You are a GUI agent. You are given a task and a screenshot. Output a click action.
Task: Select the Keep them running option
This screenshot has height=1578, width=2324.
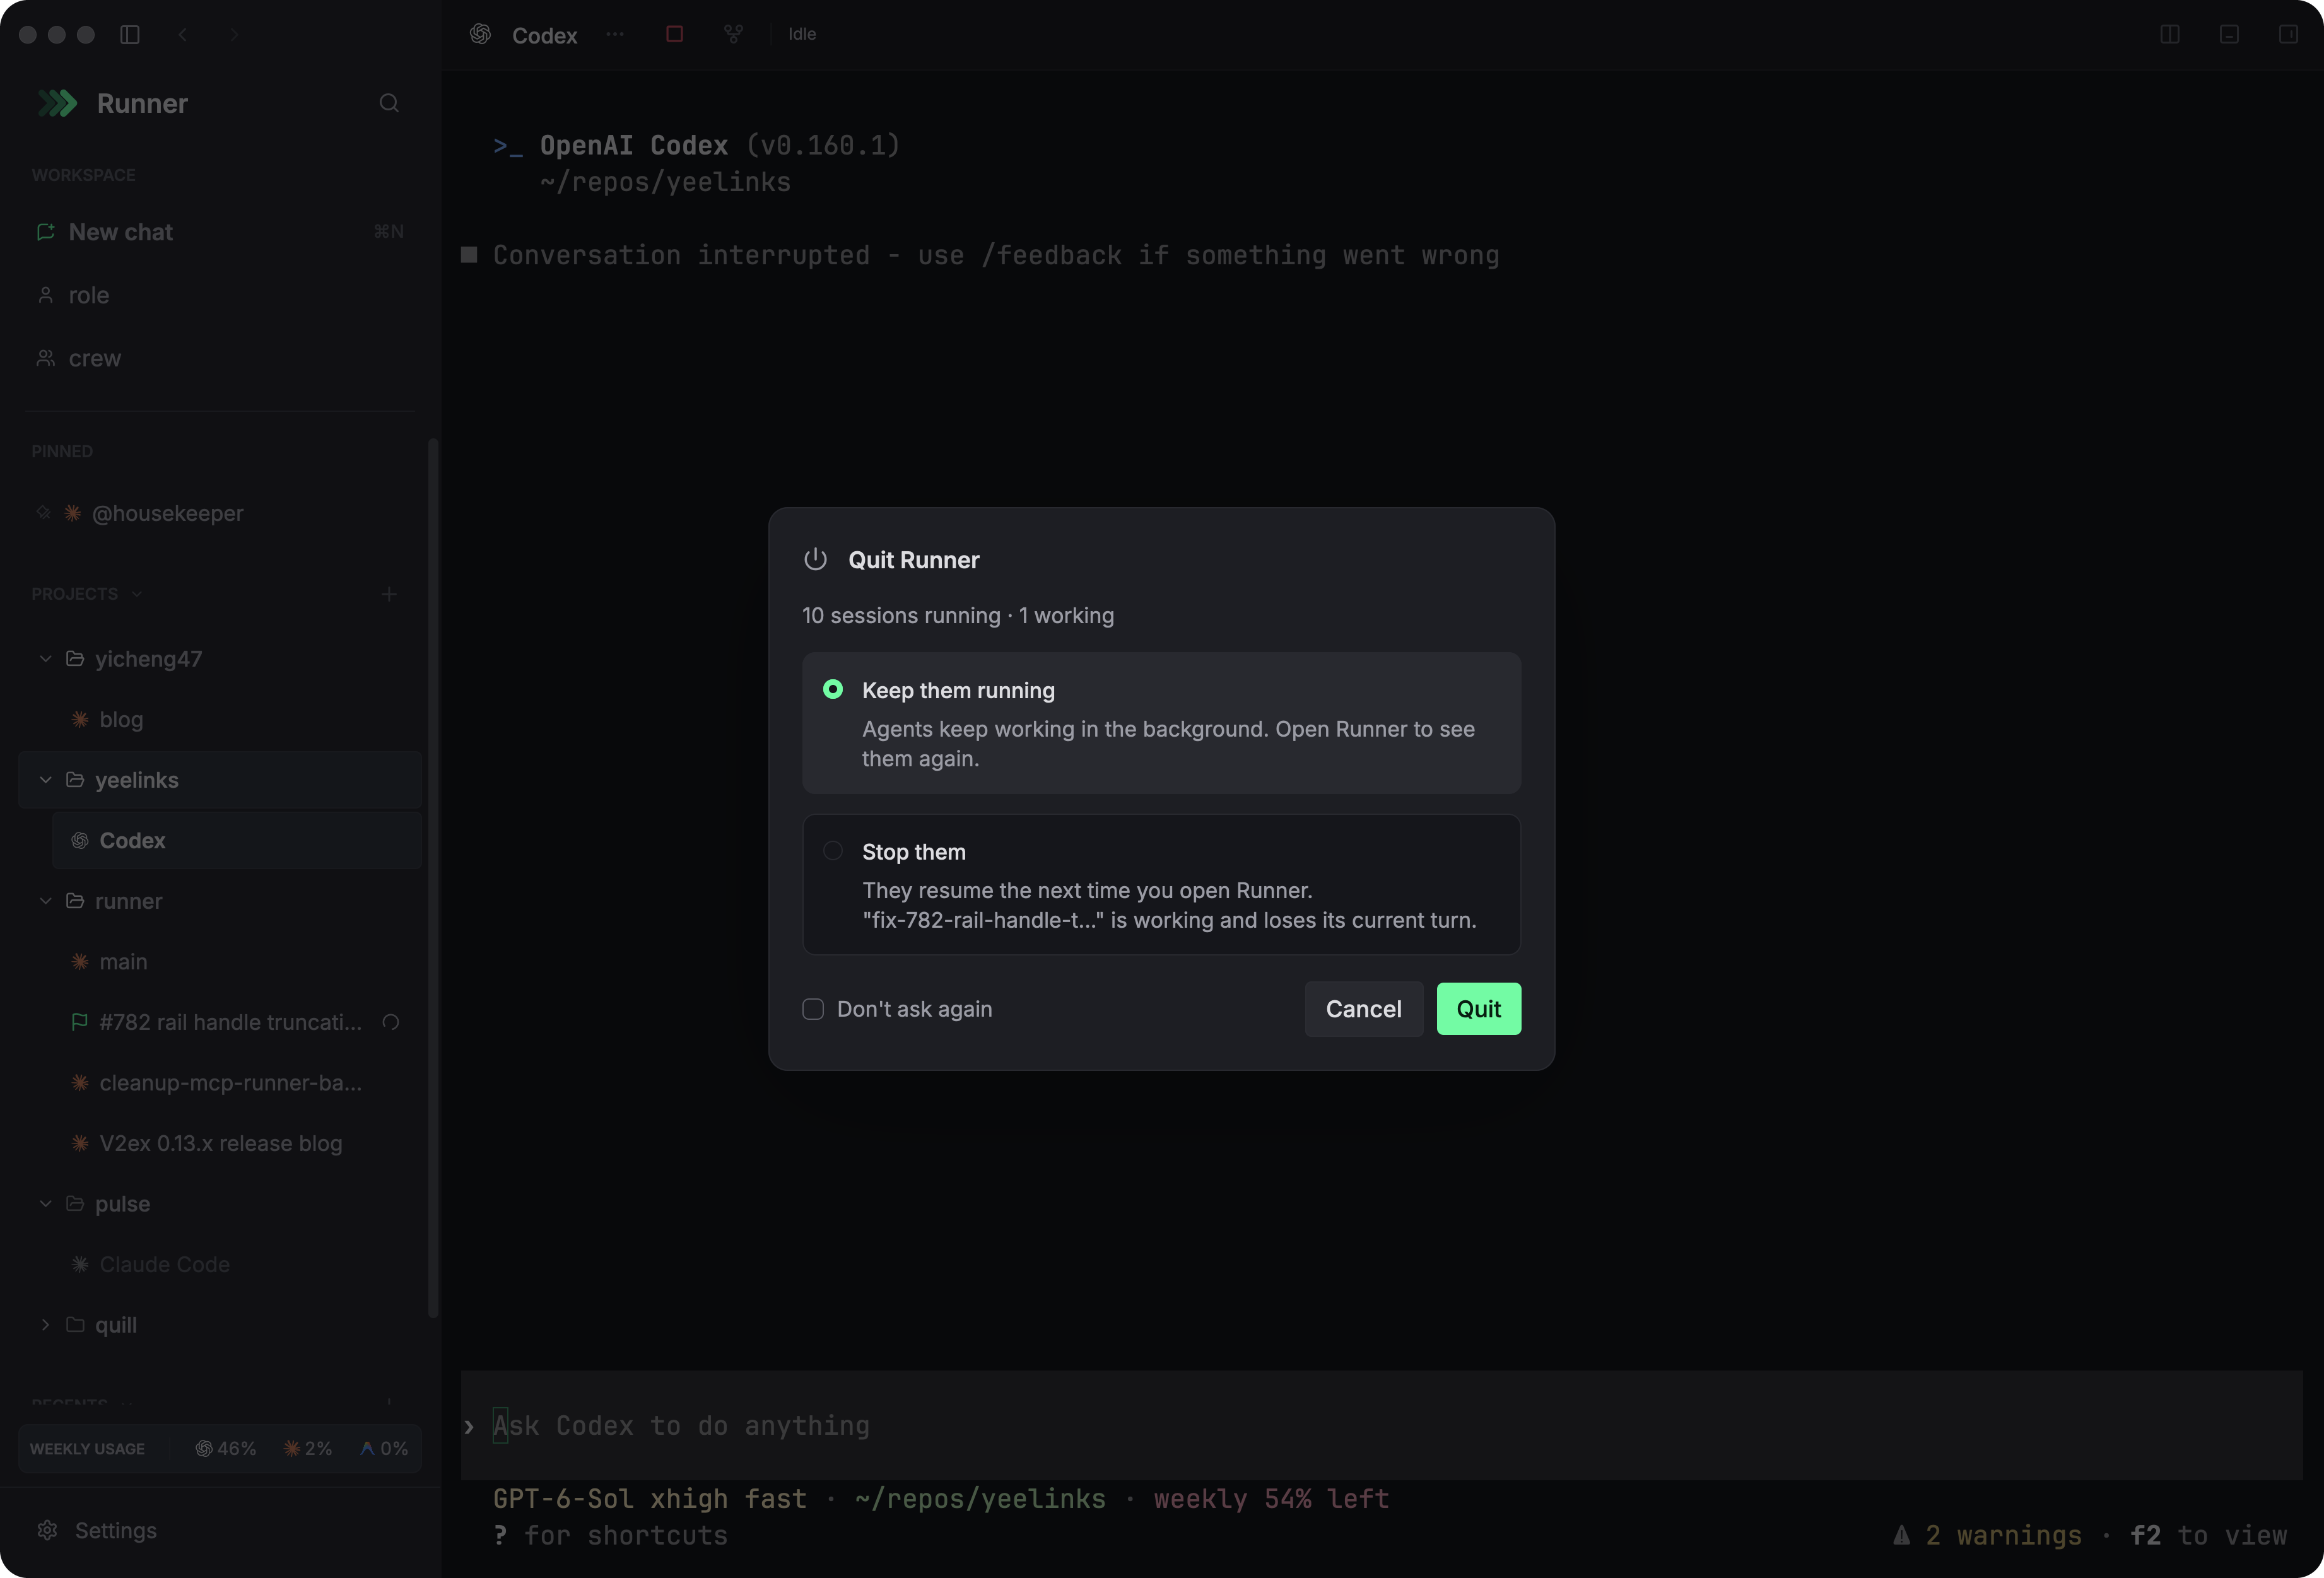pyautogui.click(x=1161, y=723)
